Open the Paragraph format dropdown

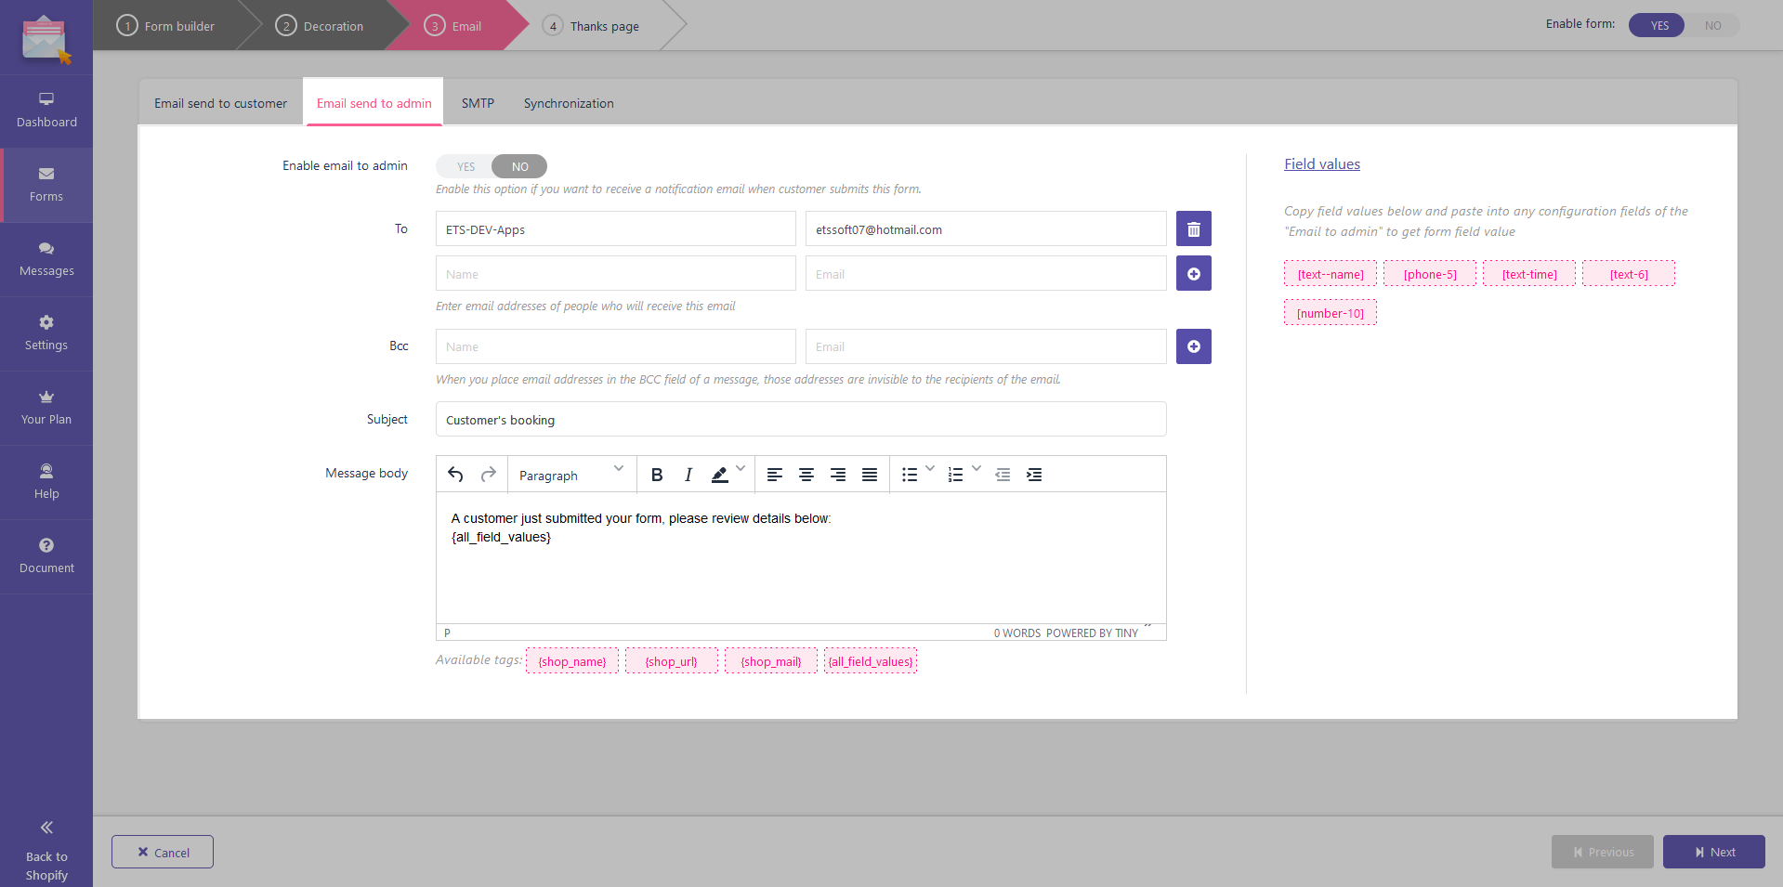click(571, 475)
